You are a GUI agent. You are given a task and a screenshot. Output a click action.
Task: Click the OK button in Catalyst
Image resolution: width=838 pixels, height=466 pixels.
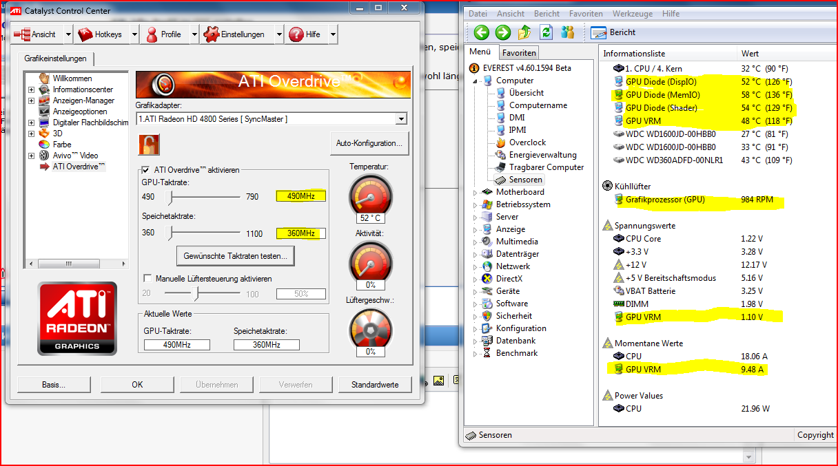(137, 385)
